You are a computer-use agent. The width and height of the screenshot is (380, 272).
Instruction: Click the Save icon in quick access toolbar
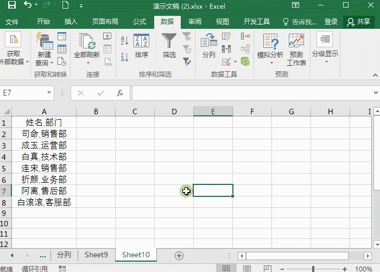coord(11,5)
